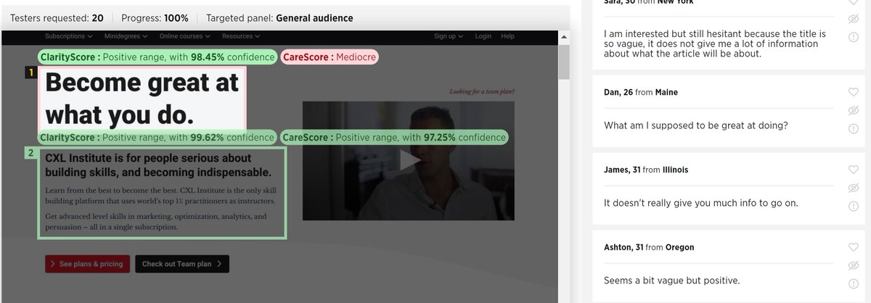Viewport: 871px width, 303px height.
Task: Favorite Ashton's comment with the heart icon
Action: coord(854,247)
